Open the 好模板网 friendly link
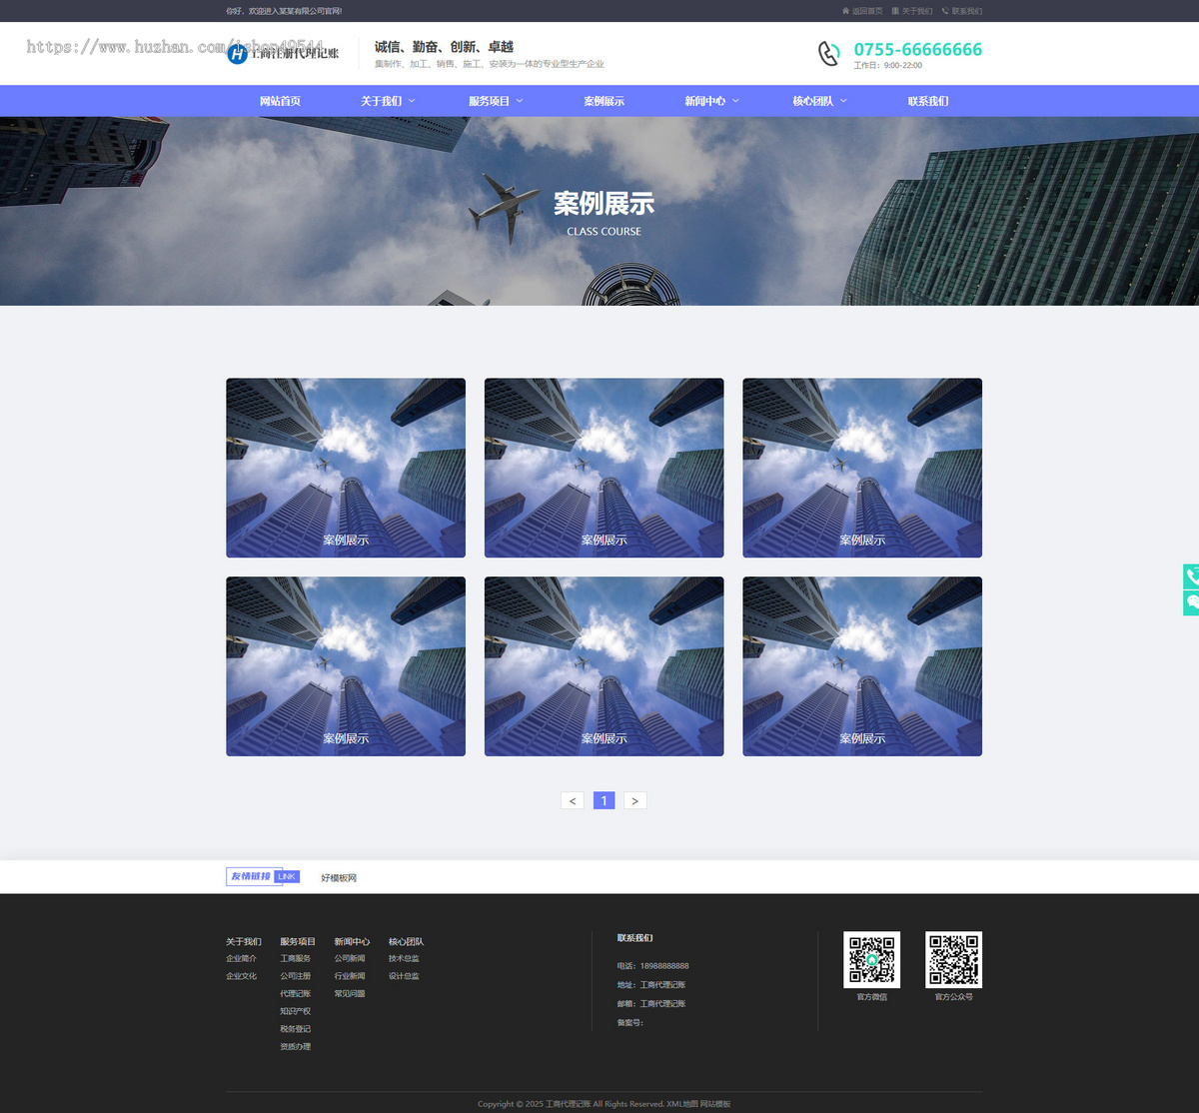The height and width of the screenshot is (1113, 1199). [339, 878]
